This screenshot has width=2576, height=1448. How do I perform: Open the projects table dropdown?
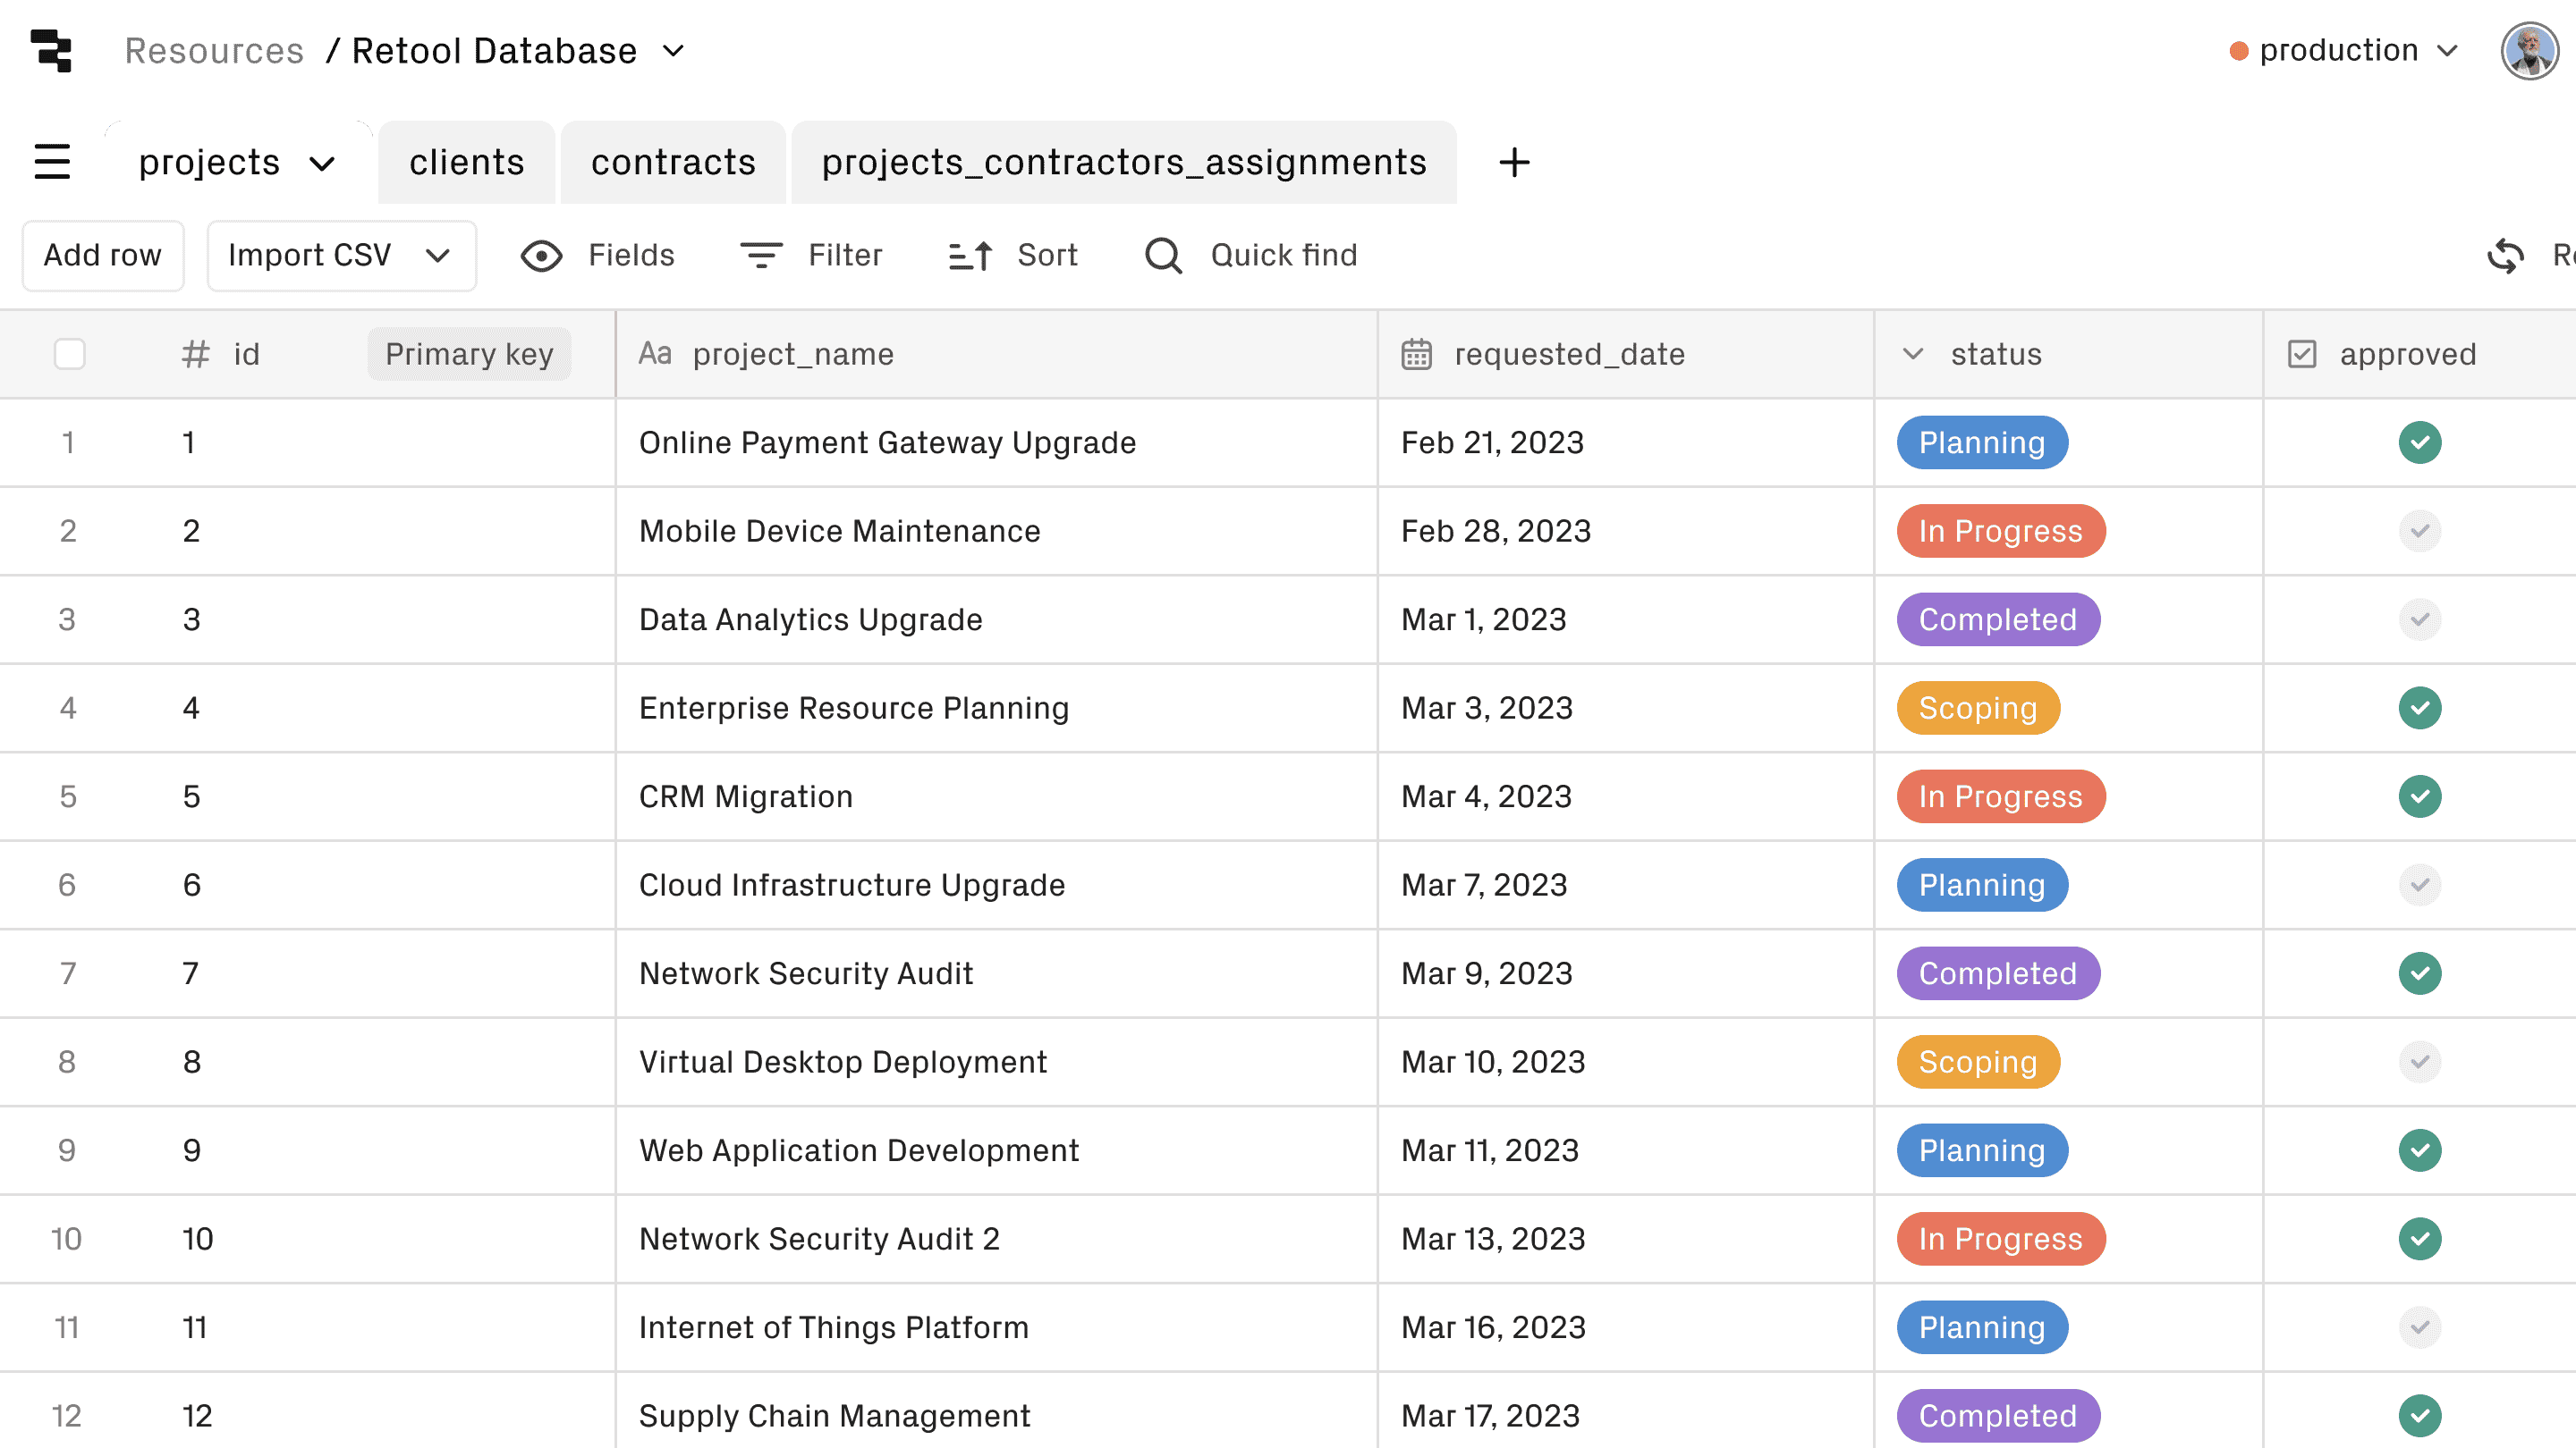[x=322, y=162]
